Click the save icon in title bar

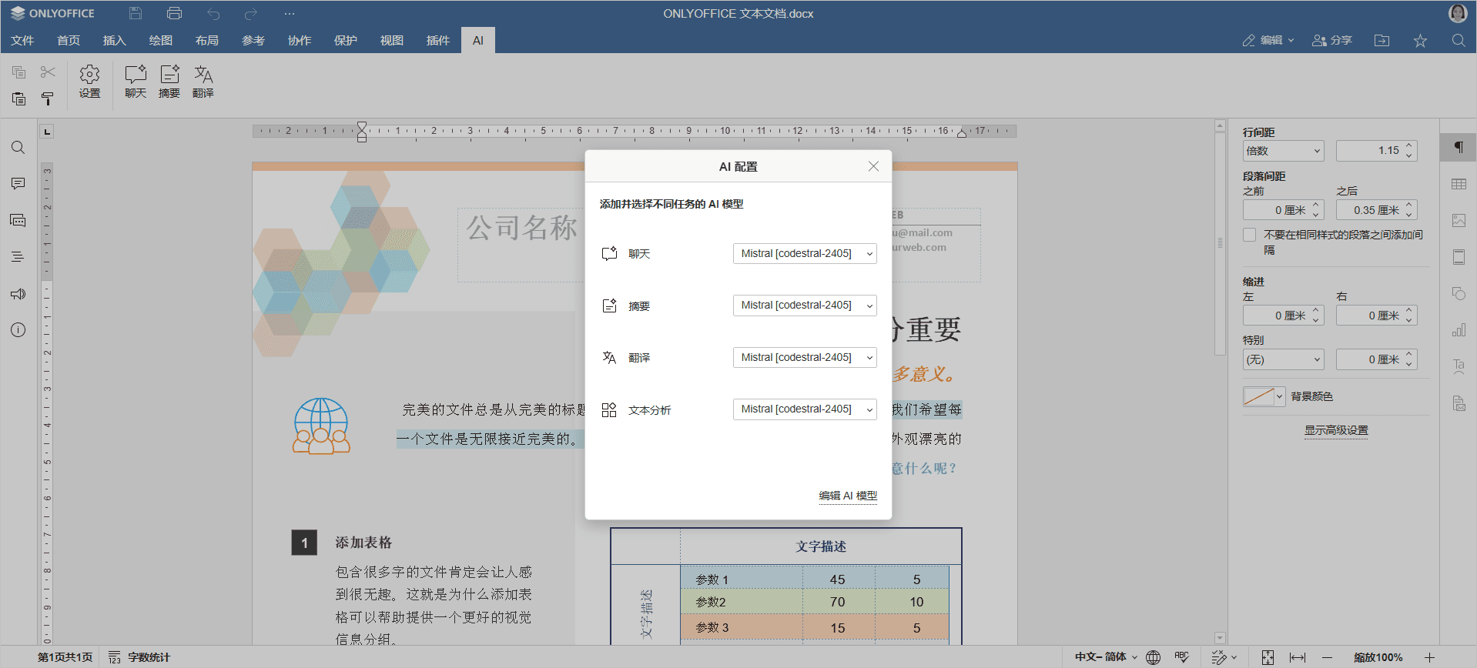tap(136, 13)
